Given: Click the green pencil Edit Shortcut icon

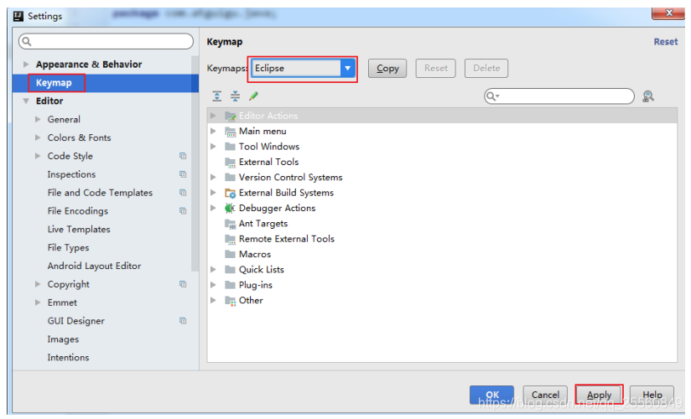Looking at the screenshot, I should click(253, 96).
